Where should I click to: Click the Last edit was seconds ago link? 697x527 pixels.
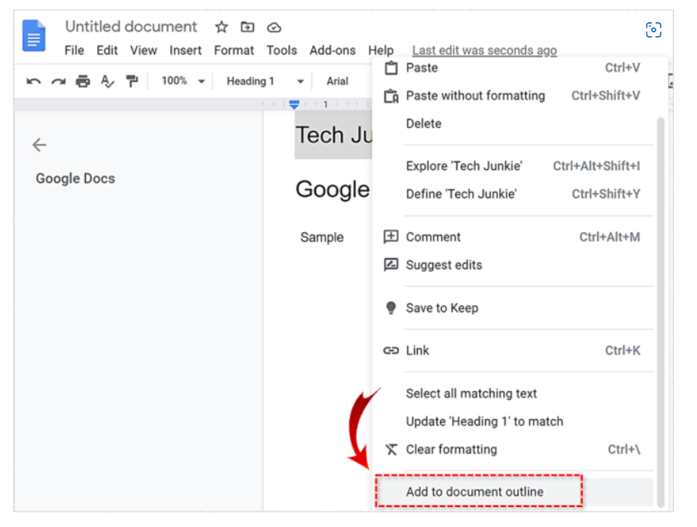click(x=484, y=50)
